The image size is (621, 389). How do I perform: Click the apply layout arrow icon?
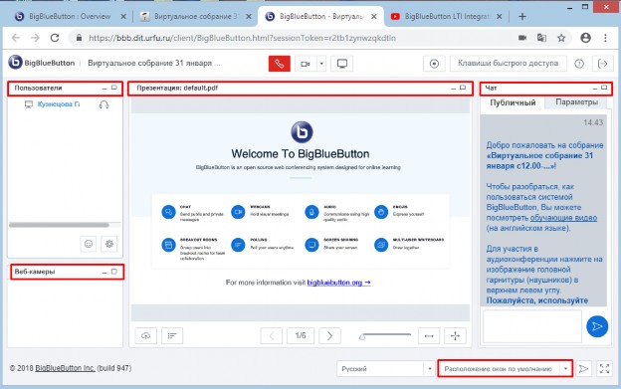tap(583, 369)
